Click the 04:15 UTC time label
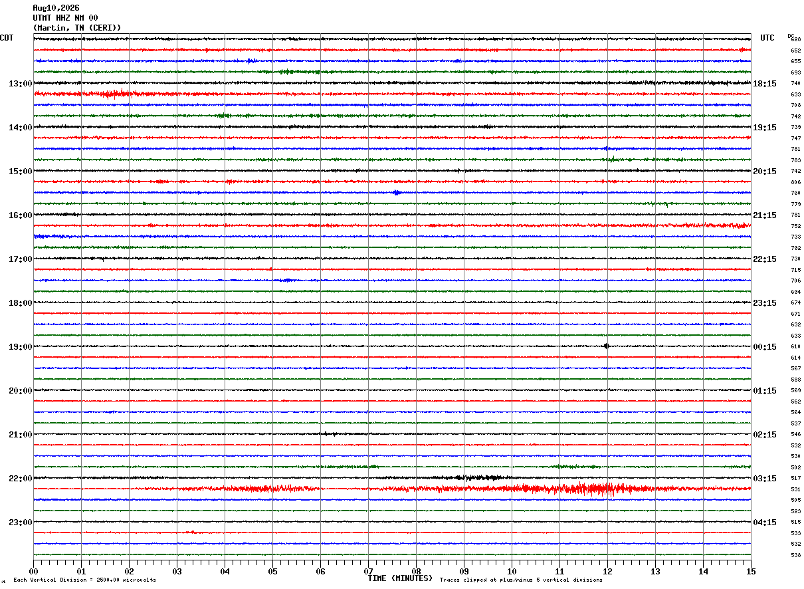 765,522
